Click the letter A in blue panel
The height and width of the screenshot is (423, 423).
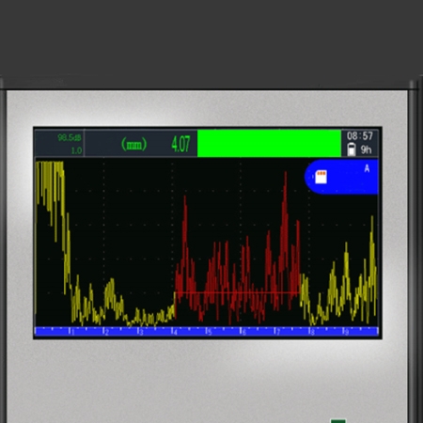[367, 169]
